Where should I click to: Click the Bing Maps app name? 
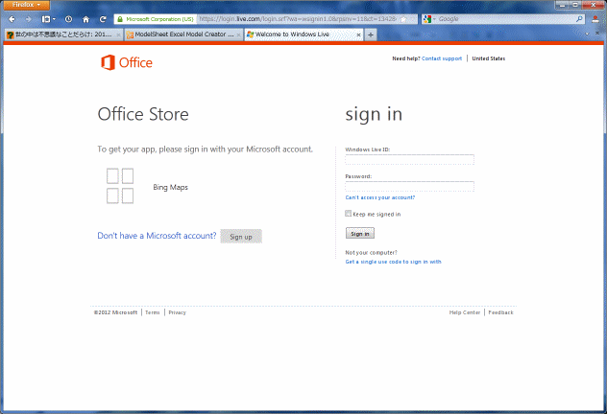170,187
